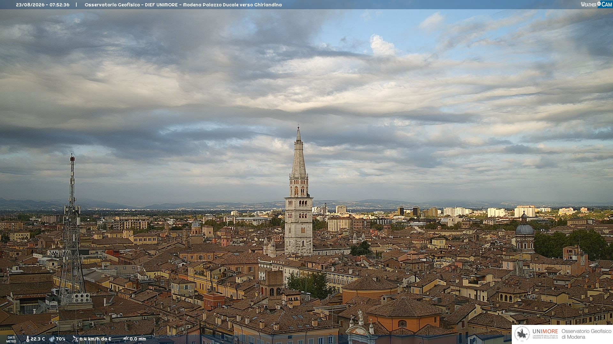
Task: Click the WeatherCam camera lens icon
Action: tap(599, 4)
